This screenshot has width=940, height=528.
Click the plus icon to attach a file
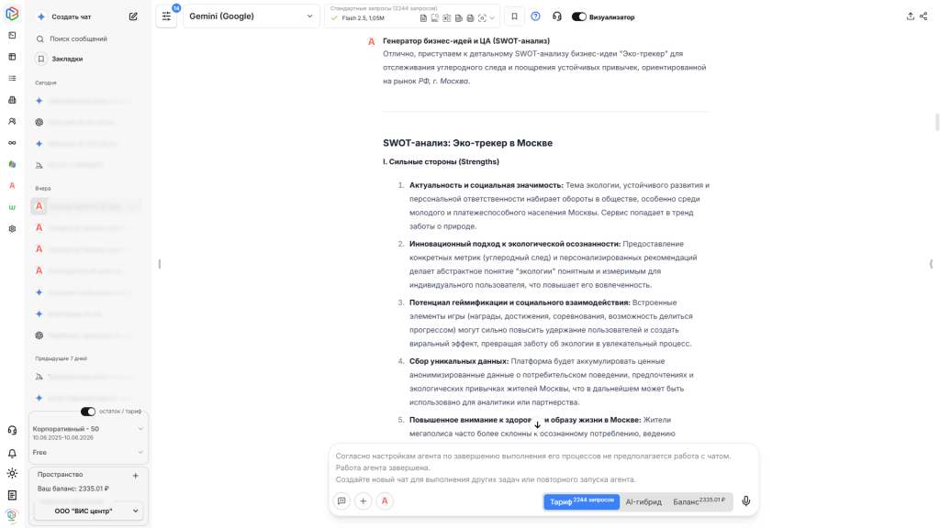[x=364, y=500]
